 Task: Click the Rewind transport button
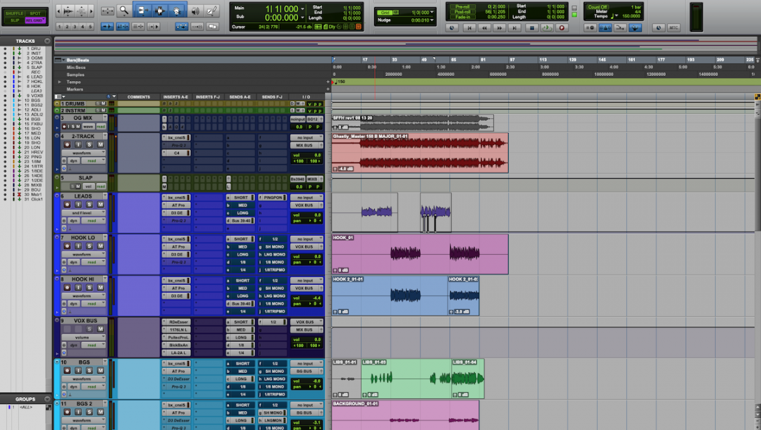(x=484, y=28)
